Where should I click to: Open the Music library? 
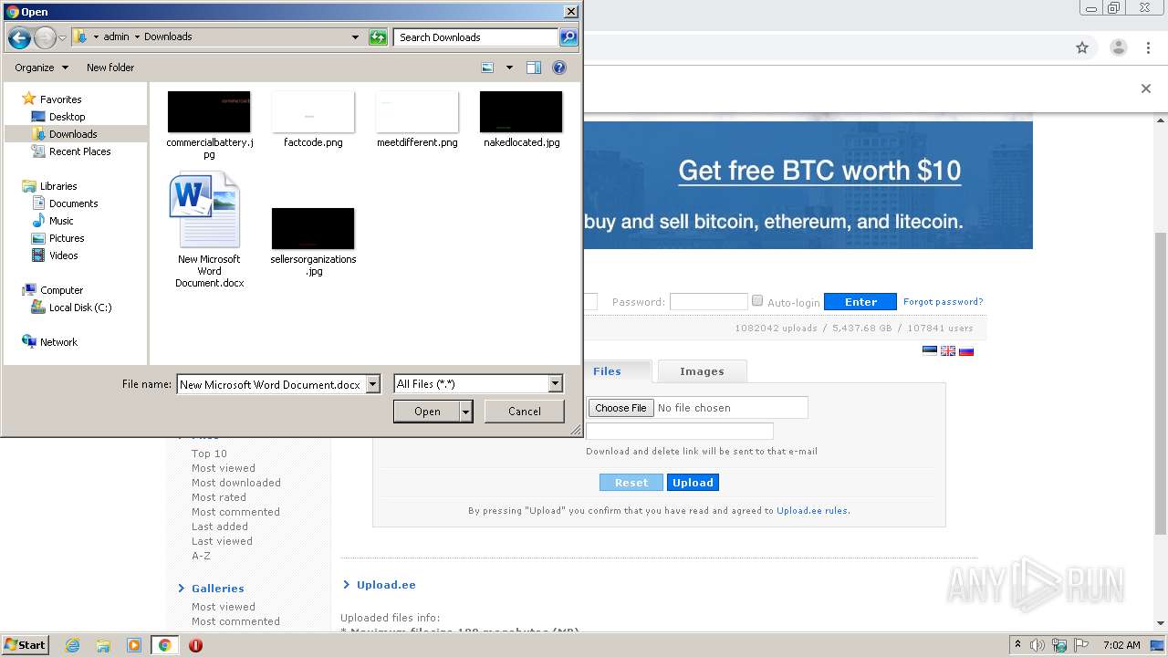click(x=53, y=221)
